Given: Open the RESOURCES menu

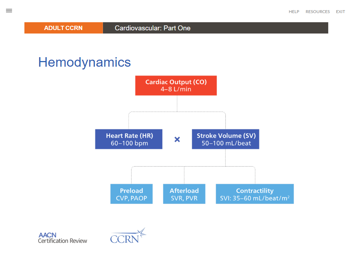Looking at the screenshot, I should 317,12.
